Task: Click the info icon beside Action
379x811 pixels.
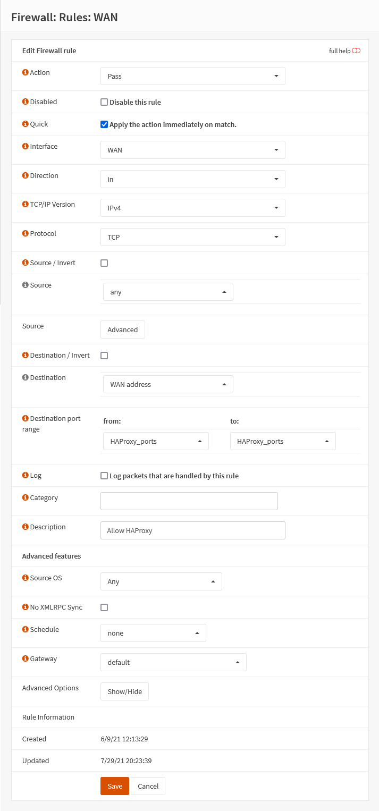Action: point(25,72)
